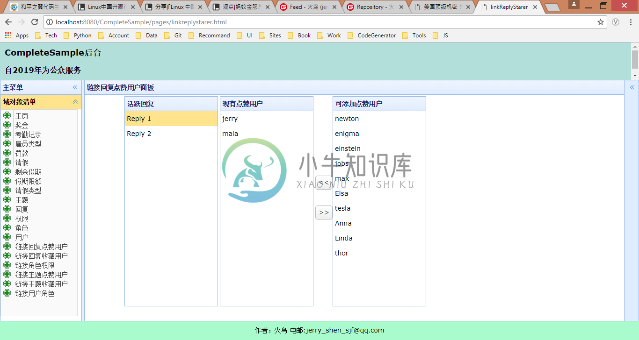Click the green plus icon beside 请假类型
This screenshot has width=639, height=340.
pos(7,190)
